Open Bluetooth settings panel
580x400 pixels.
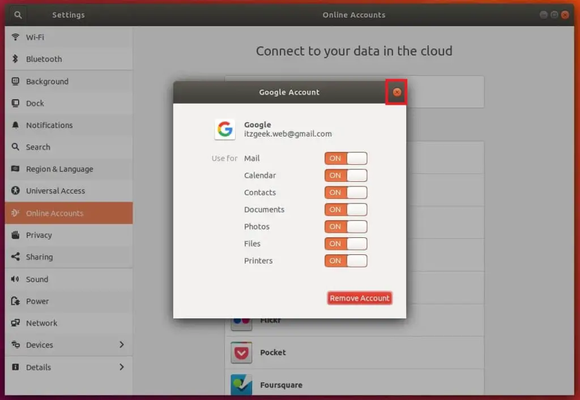[69, 59]
